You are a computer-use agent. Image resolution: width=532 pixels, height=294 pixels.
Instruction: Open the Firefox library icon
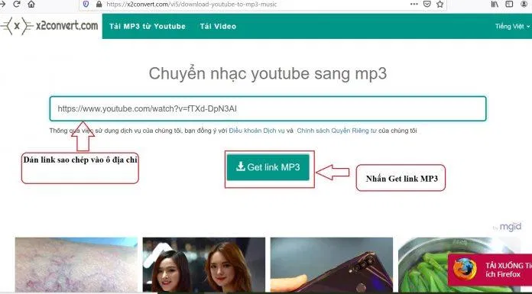(x=495, y=4)
